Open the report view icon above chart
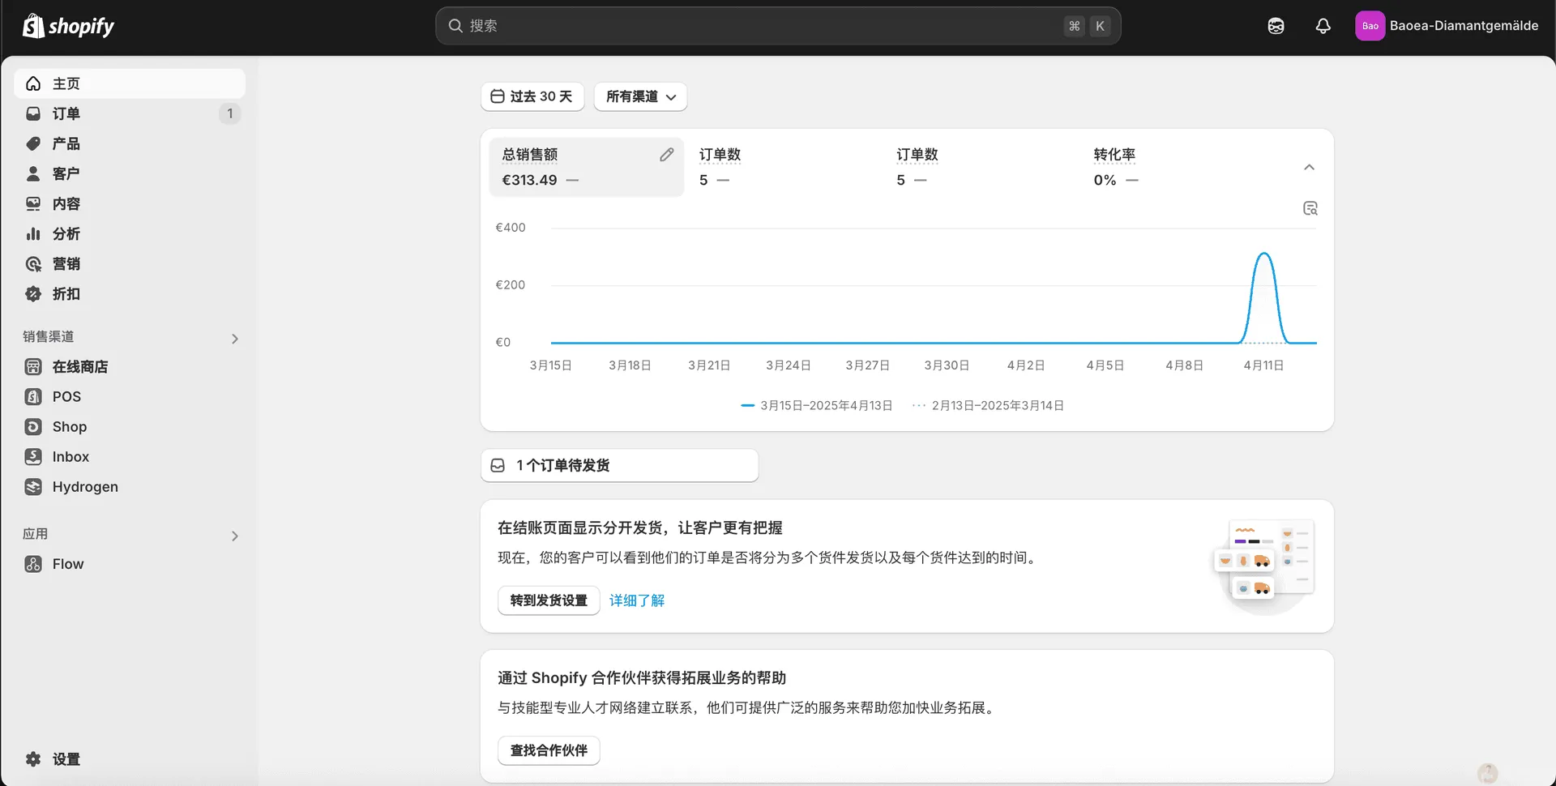This screenshot has height=786, width=1556. coord(1310,208)
